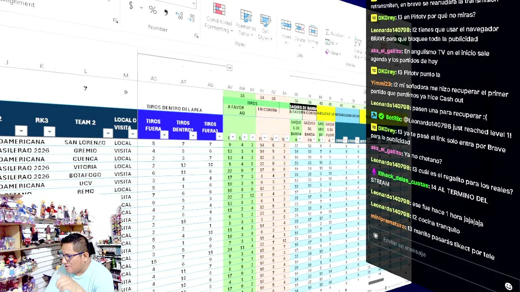The height and width of the screenshot is (292, 520).
Task: Open Format as Table gallery
Action: point(246,23)
